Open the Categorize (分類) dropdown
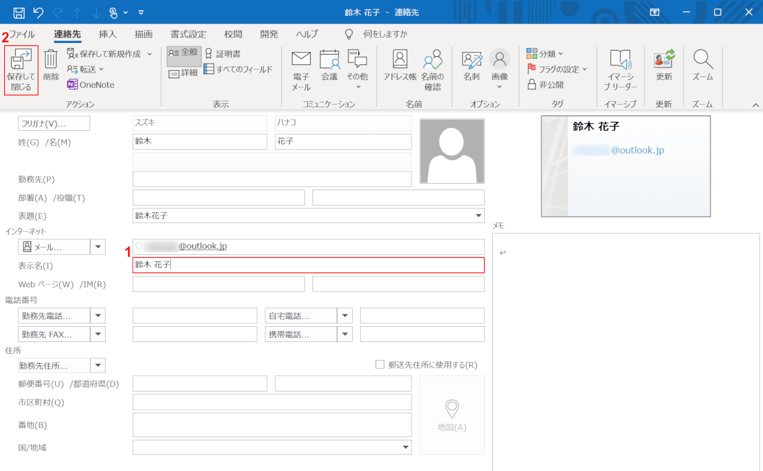 545,54
